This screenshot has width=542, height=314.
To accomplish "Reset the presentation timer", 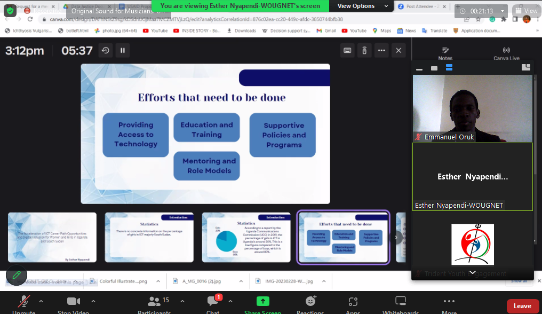I will 106,51.
